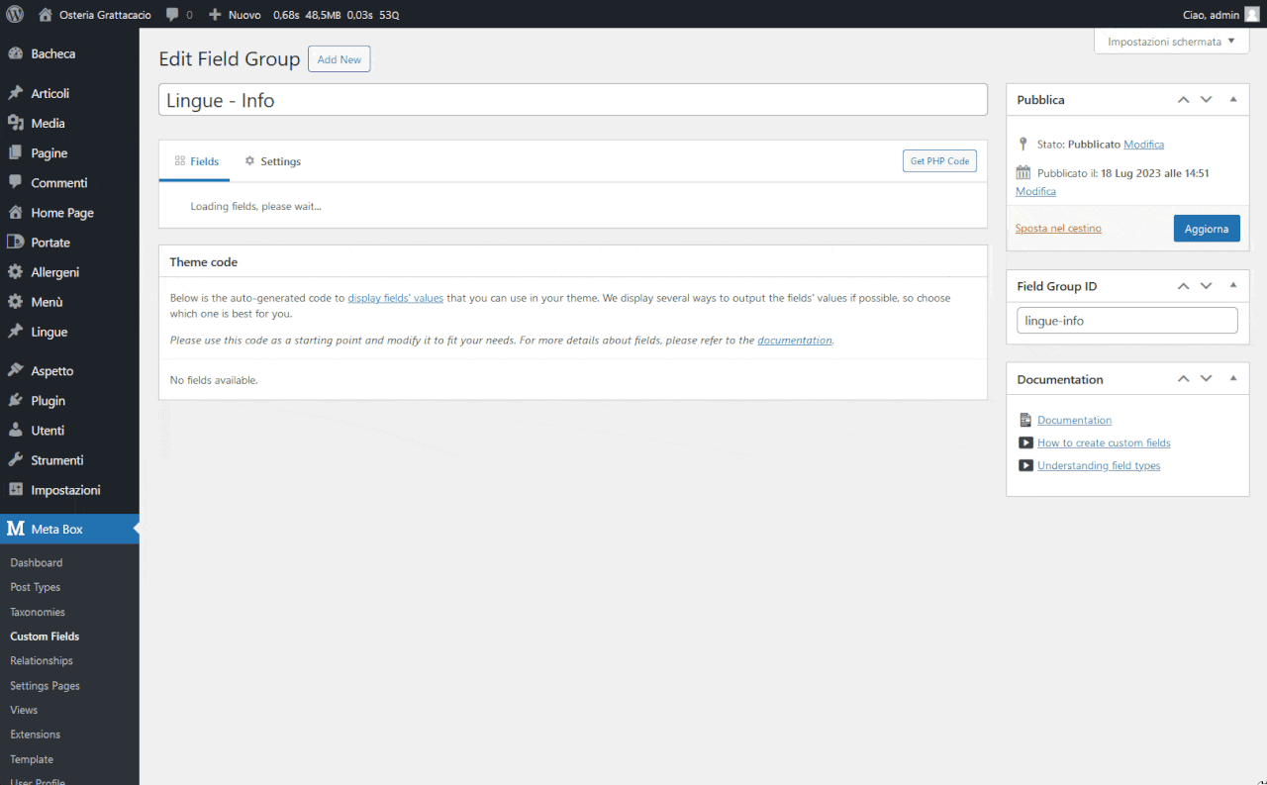This screenshot has width=1267, height=785.
Task: Collapse the Documentation panel
Action: (1233, 379)
